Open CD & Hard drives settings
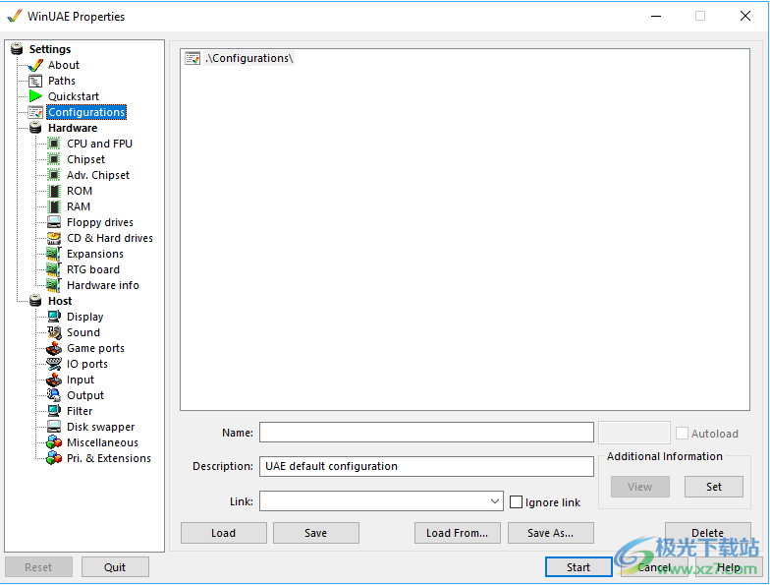Image resolution: width=770 pixels, height=585 pixels. [x=110, y=238]
